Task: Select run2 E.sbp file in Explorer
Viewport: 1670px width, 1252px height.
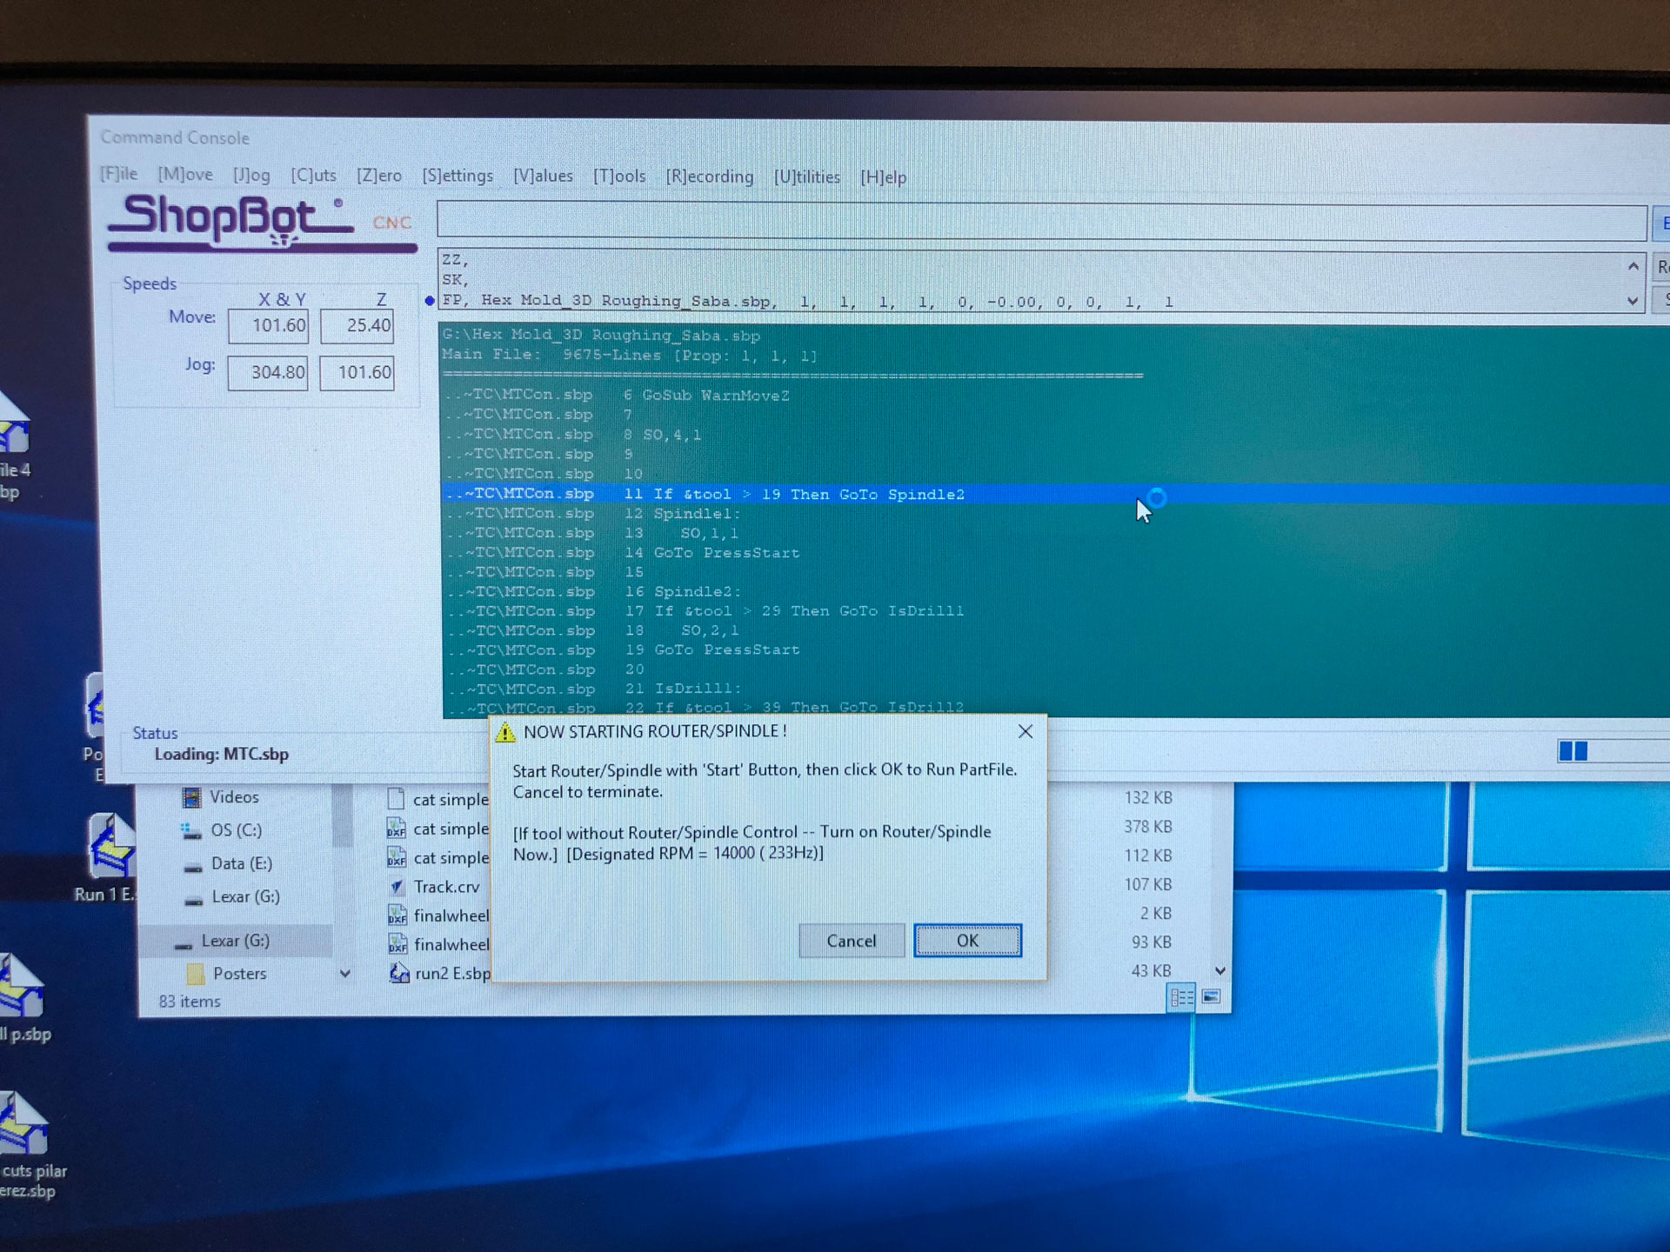Action: click(452, 974)
